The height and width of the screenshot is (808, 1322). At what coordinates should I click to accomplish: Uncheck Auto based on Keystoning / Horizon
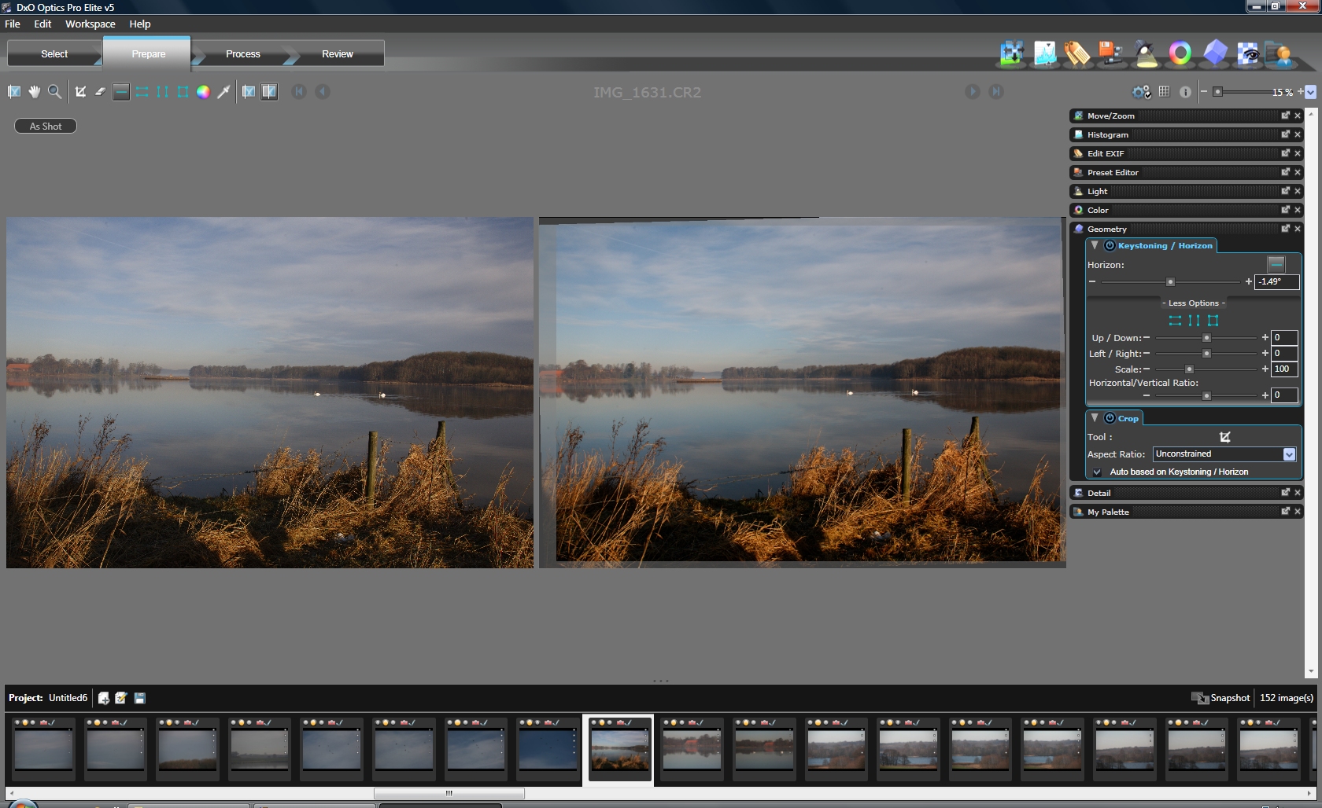(1097, 472)
